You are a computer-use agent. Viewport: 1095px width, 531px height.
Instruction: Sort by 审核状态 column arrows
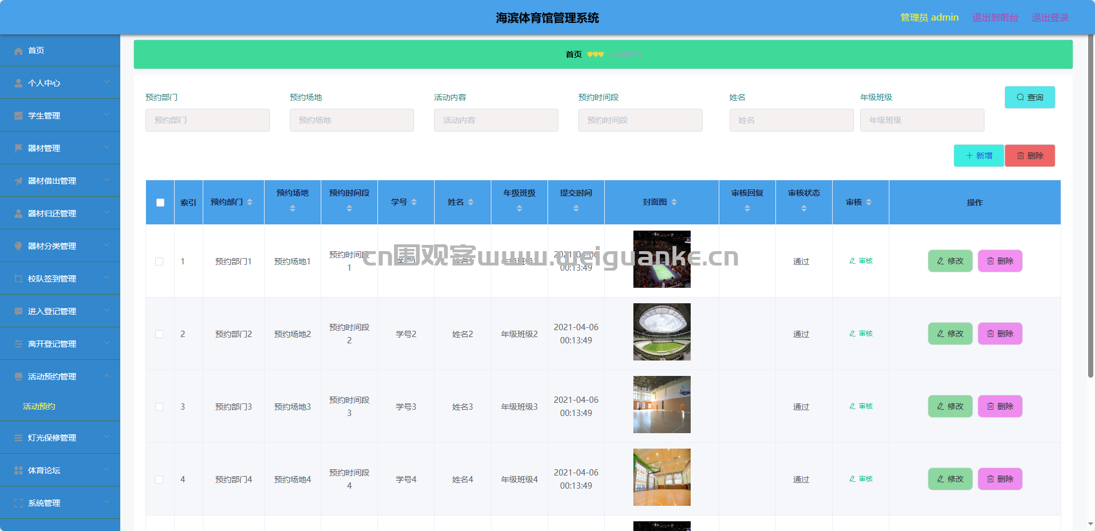804,209
